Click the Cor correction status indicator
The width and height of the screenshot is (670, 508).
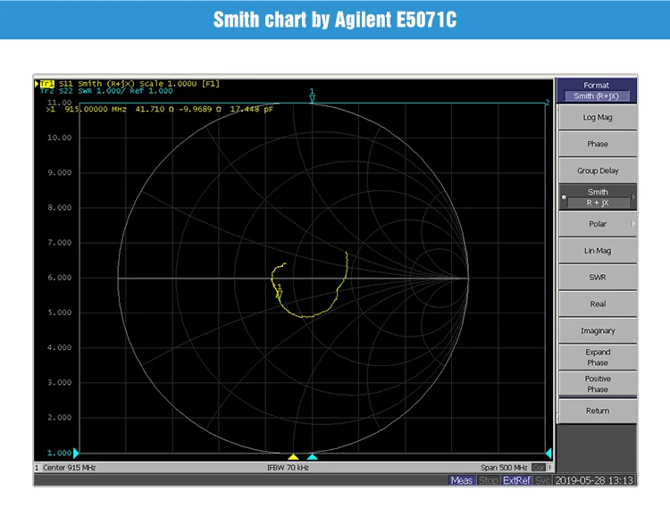[x=539, y=468]
